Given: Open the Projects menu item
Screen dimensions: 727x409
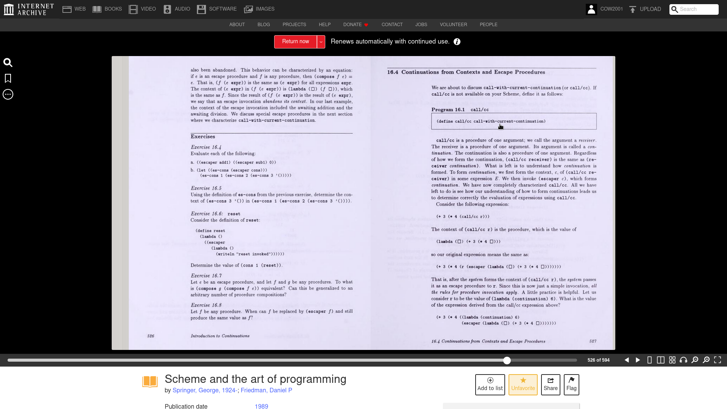Looking at the screenshot, I should pyautogui.click(x=294, y=25).
